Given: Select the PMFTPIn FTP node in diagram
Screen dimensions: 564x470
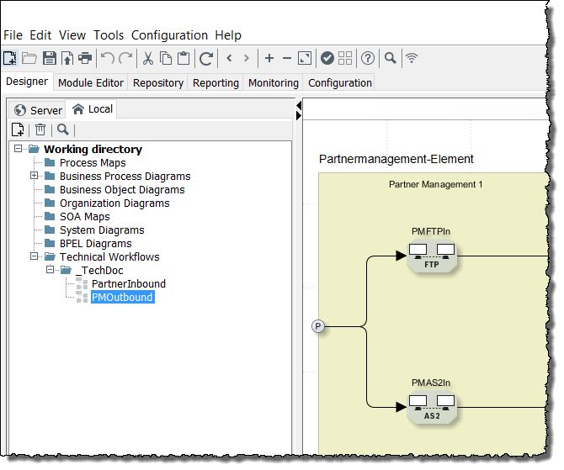Looking at the screenshot, I should (432, 256).
